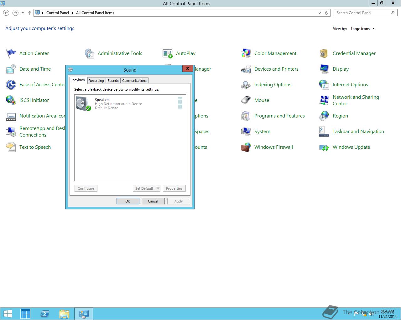The image size is (401, 320).
Task: Open the Internet Options globe icon
Action: tap(324, 85)
